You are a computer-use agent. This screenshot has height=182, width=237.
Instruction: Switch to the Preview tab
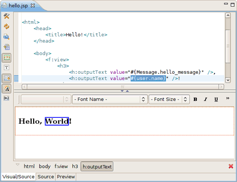66,176
